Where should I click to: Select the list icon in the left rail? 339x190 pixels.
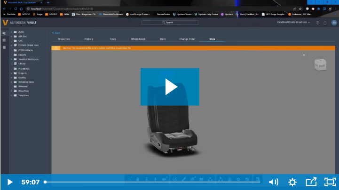[4, 47]
